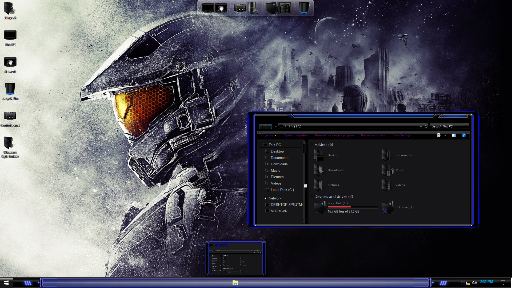The width and height of the screenshot is (512, 288).
Task: Click Uninstall or change a program
Action: 334,135
